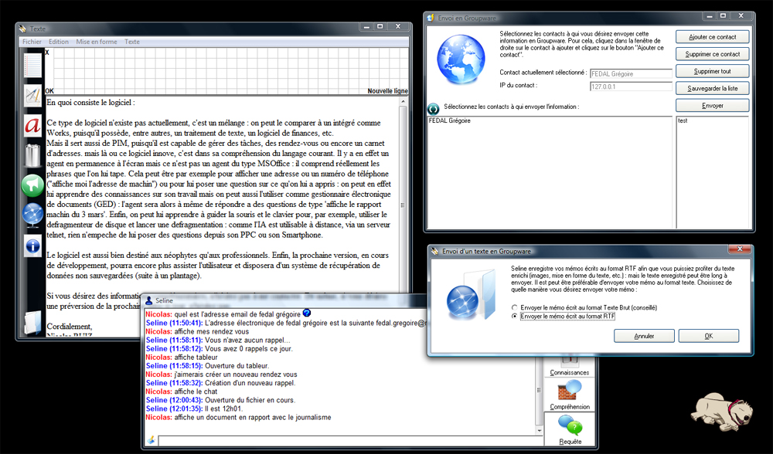Click the Connaissances panel button
Screen dimensions: 773x454
tap(570, 368)
